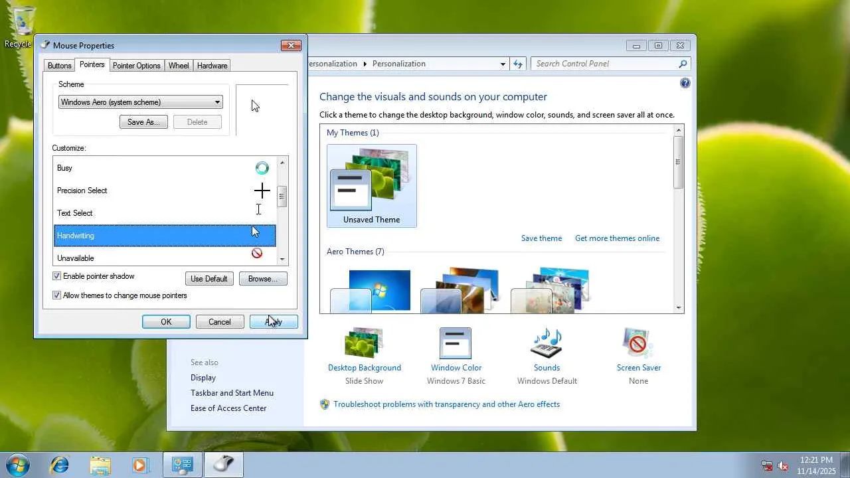Expand the breadcrumb arrow before Personalization
Image resolution: width=850 pixels, height=478 pixels.
pyautogui.click(x=365, y=64)
